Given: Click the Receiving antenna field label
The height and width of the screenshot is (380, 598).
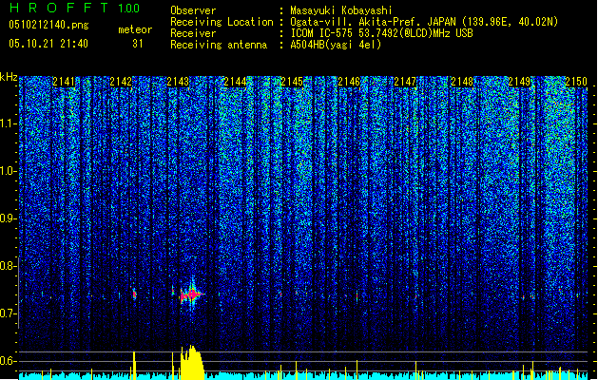Looking at the screenshot, I should [219, 45].
